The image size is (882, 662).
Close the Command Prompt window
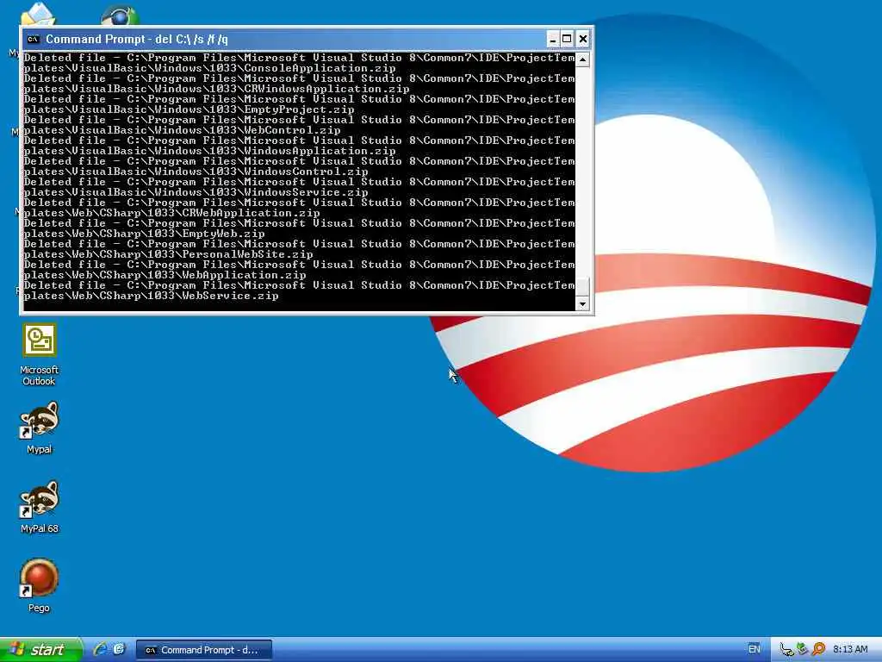click(x=583, y=40)
